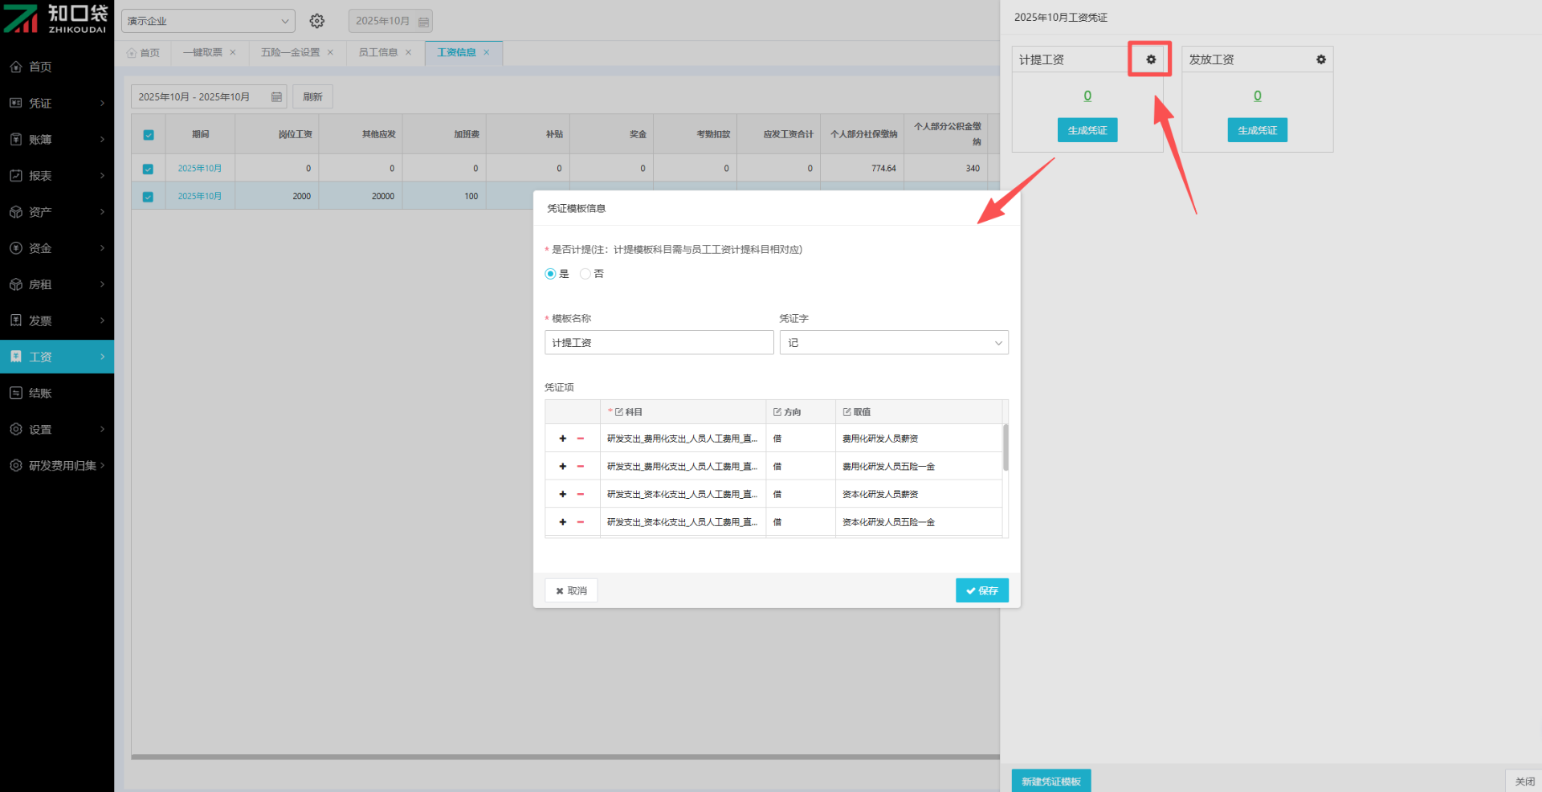Viewport: 1542px width, 792px height.
Task: Click the calendar icon in the date range field
Action: 276,97
